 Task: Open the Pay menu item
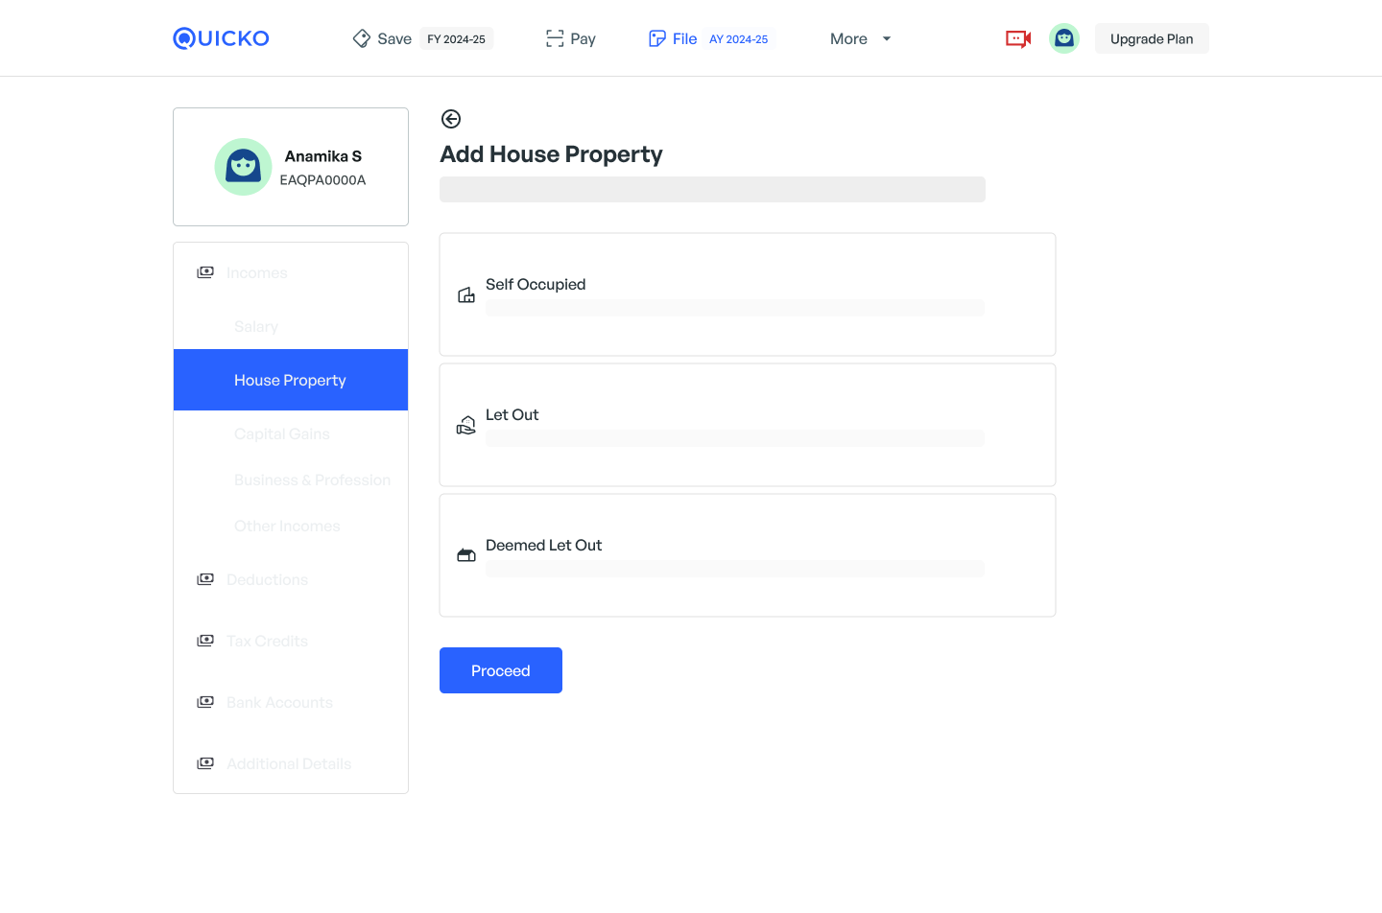tap(571, 38)
